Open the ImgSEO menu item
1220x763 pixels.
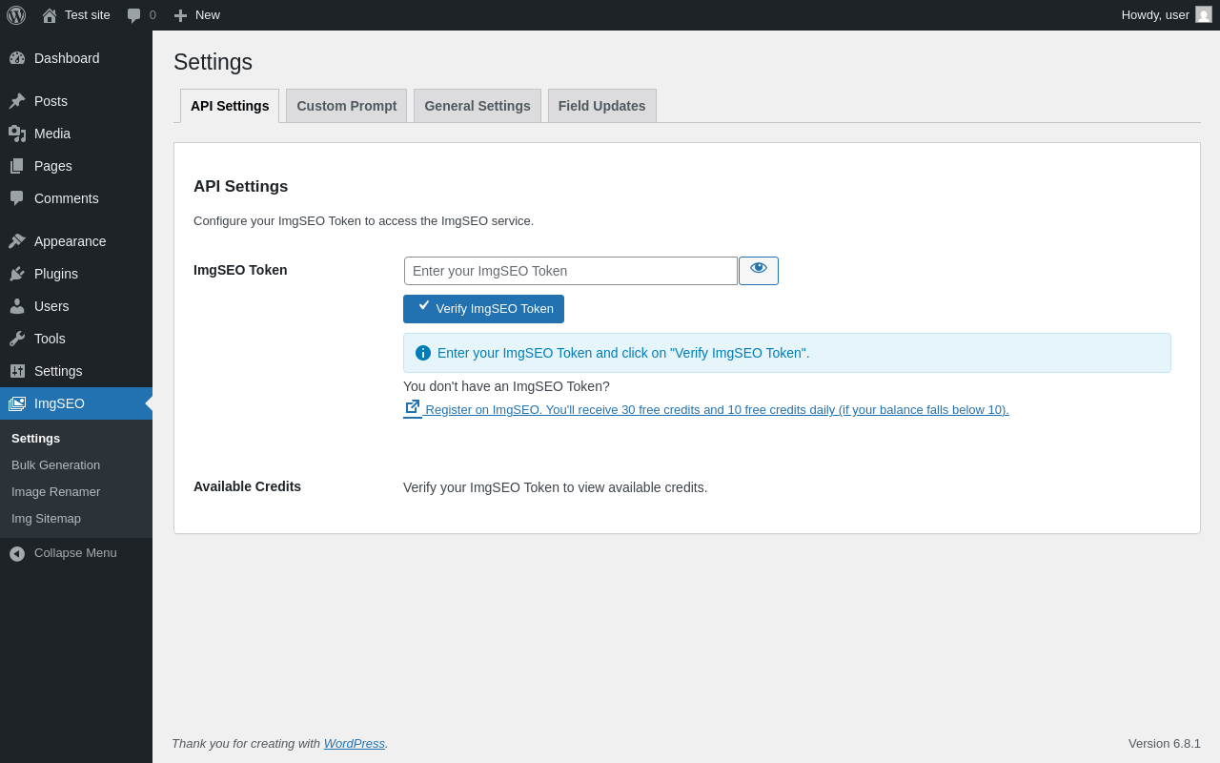point(76,403)
